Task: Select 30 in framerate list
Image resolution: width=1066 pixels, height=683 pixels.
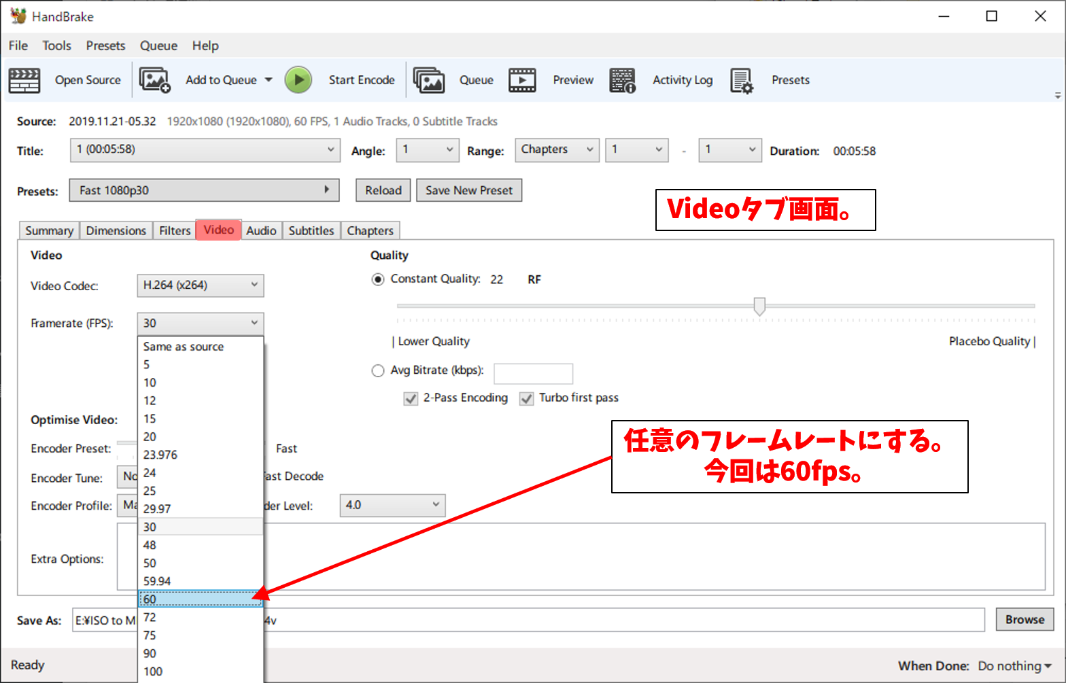Action: coord(201,527)
